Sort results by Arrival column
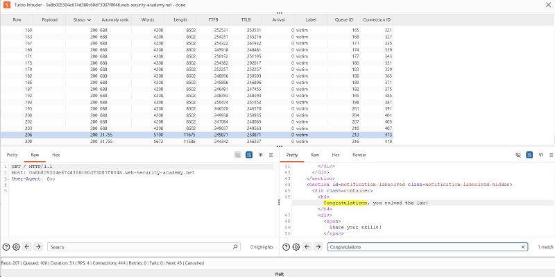 [x=279, y=20]
